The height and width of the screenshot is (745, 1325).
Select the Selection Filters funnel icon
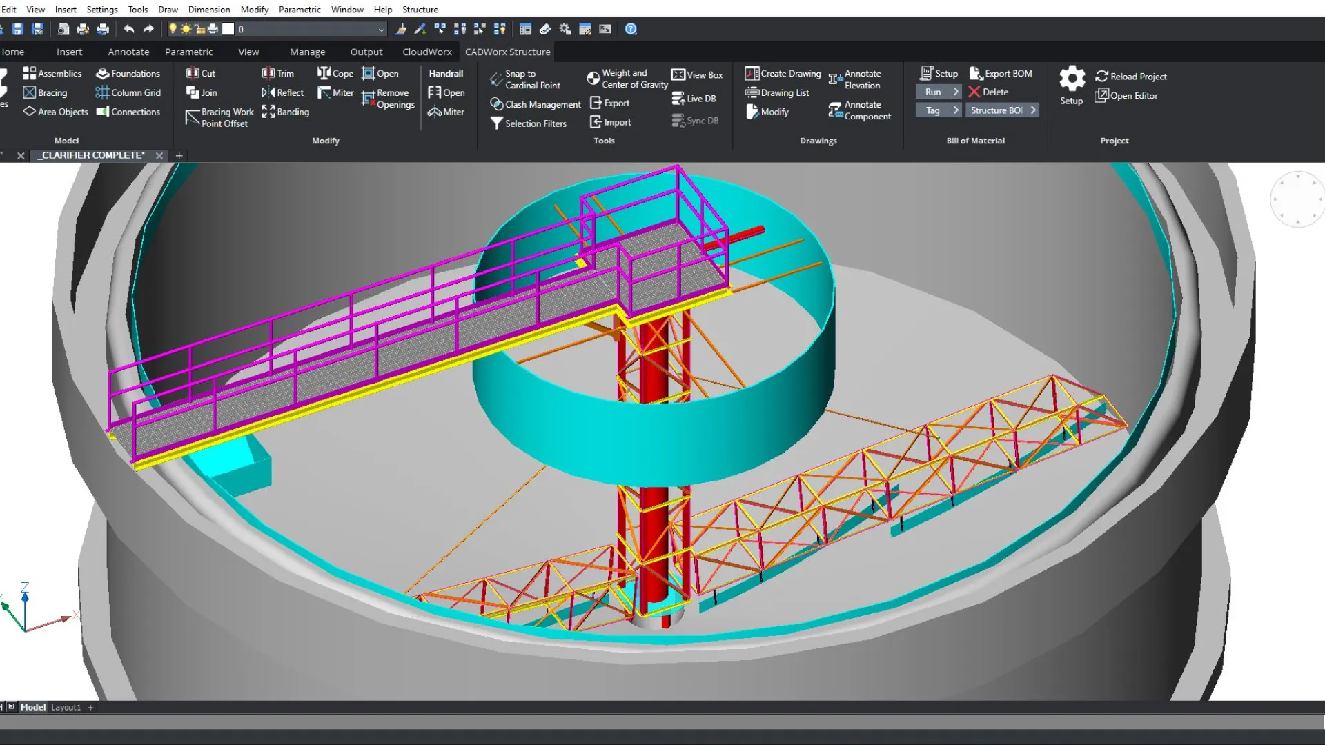pos(496,123)
